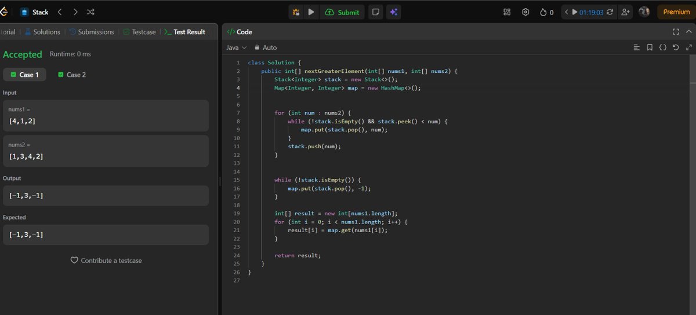Collapse the timer with left chevron

pos(567,12)
